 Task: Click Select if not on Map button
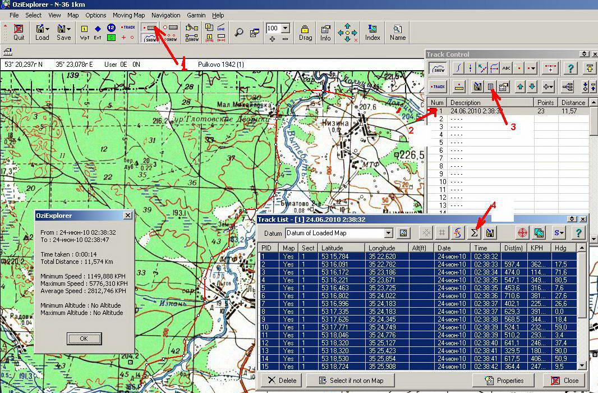(x=351, y=381)
